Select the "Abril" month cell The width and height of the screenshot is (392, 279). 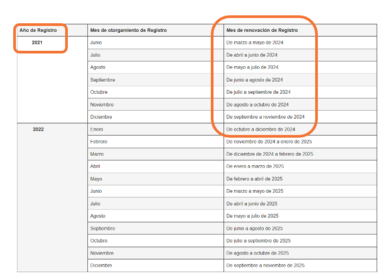point(95,166)
